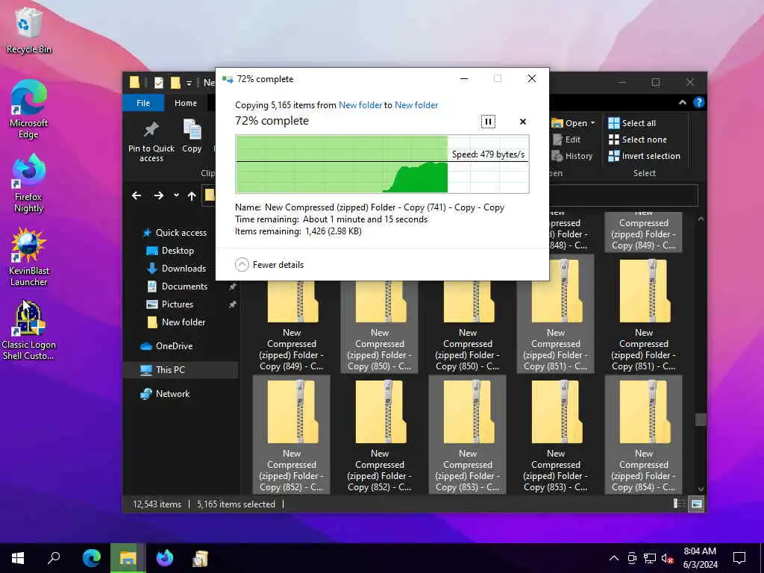Open the Windows Start menu
This screenshot has height=573, width=764.
[x=18, y=558]
